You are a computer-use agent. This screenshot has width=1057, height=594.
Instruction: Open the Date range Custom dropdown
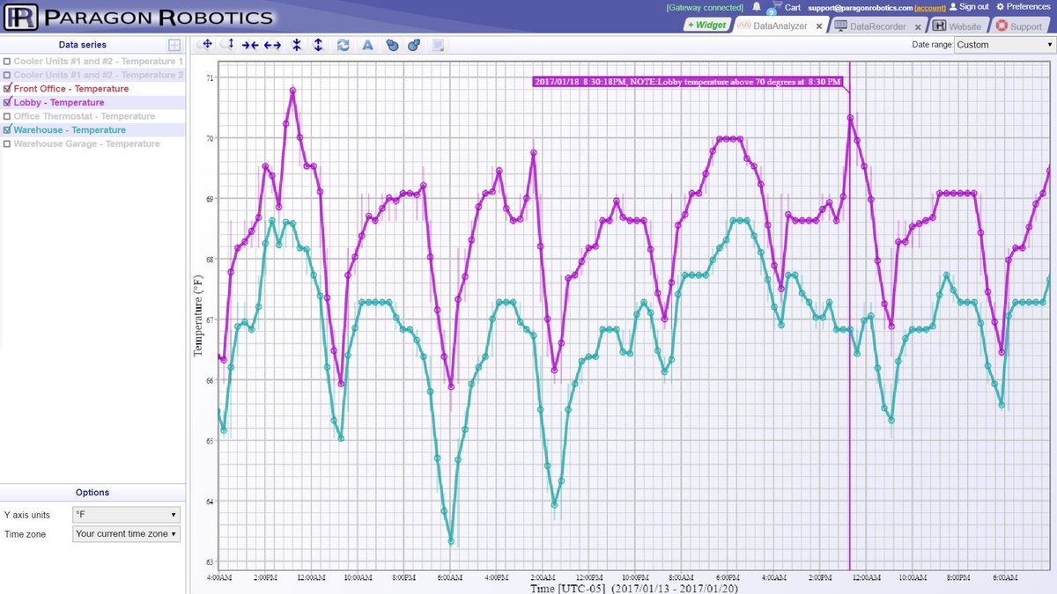(1002, 44)
